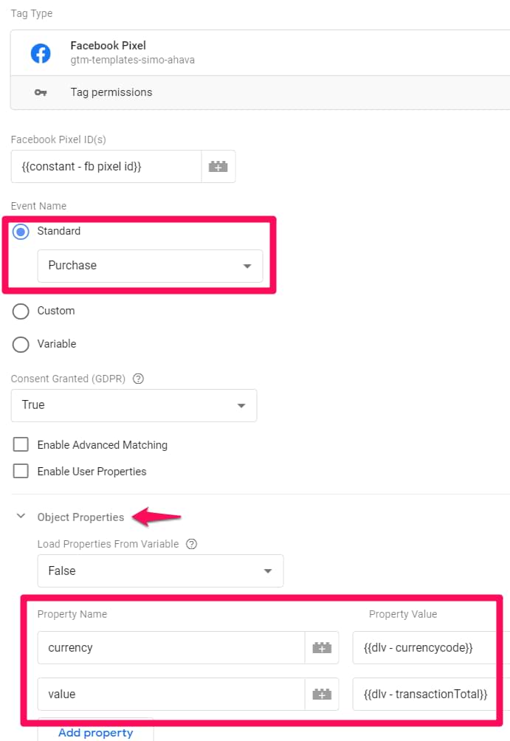Open Tag permissions via the key icon

pyautogui.click(x=40, y=92)
